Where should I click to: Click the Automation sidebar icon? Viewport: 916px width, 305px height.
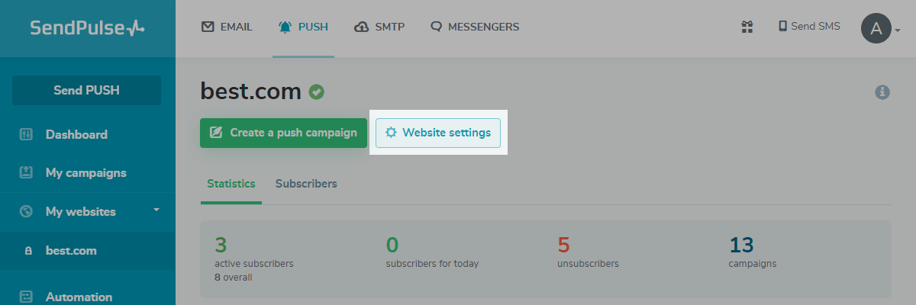[x=26, y=297]
